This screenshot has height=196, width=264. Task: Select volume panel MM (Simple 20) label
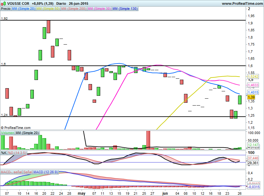(x=27, y=133)
